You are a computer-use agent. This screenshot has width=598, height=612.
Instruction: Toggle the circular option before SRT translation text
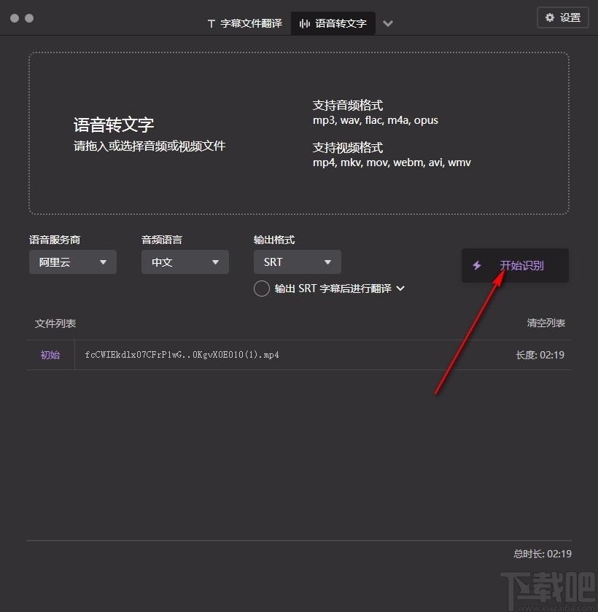pos(261,289)
